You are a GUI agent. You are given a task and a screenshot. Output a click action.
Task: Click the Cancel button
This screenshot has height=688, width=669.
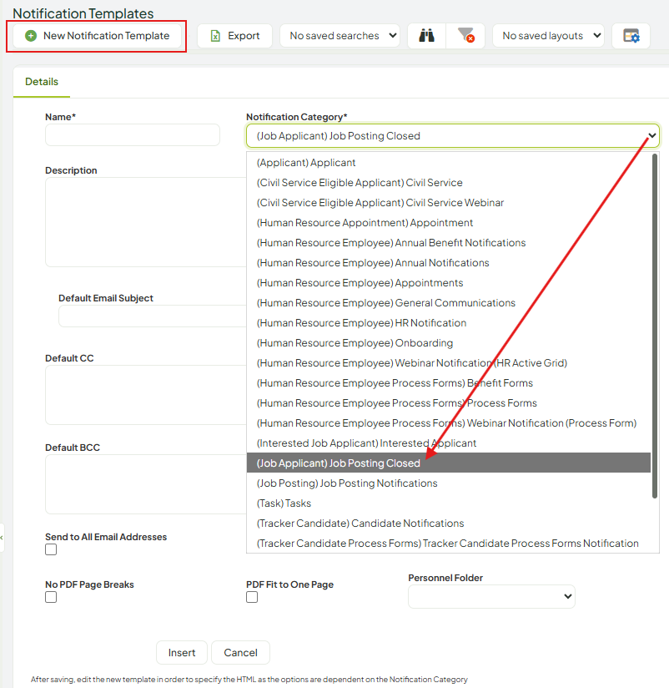point(241,652)
